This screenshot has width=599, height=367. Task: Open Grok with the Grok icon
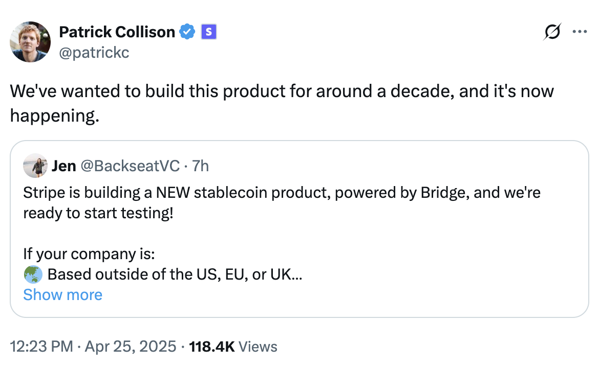tap(551, 31)
